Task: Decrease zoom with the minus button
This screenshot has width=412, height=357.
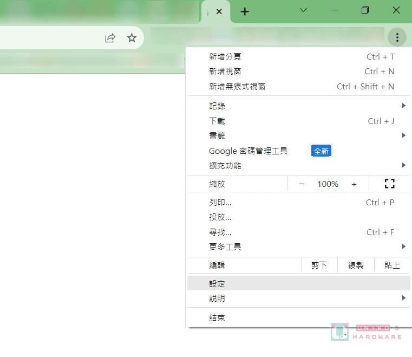Action: tap(302, 184)
